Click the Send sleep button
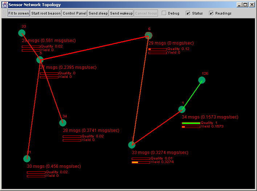The width and height of the screenshot is (257, 191). tap(98, 13)
